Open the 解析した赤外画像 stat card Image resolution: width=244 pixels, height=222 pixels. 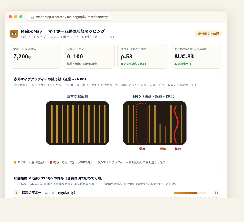(x=36, y=56)
